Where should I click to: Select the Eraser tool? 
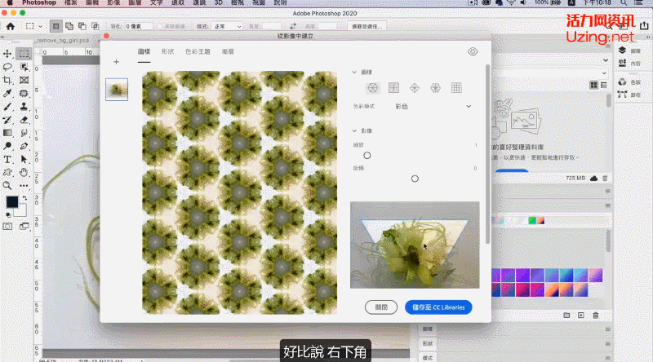tap(24, 120)
